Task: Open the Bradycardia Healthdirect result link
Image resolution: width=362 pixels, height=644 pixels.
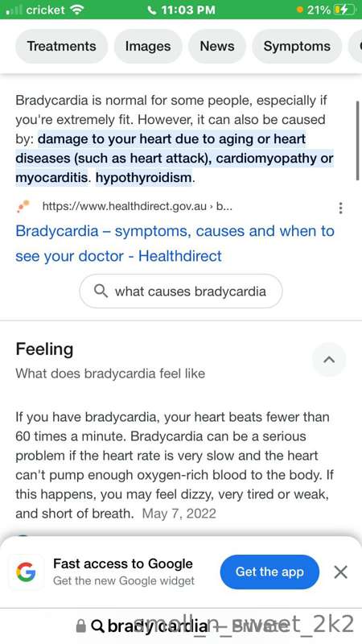Action: 175,244
